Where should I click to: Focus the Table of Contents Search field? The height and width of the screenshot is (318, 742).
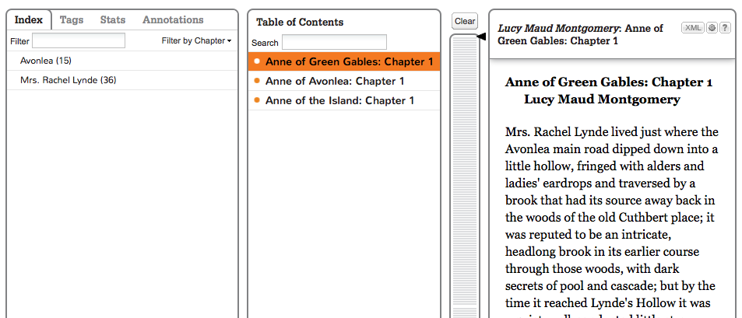pyautogui.click(x=334, y=42)
